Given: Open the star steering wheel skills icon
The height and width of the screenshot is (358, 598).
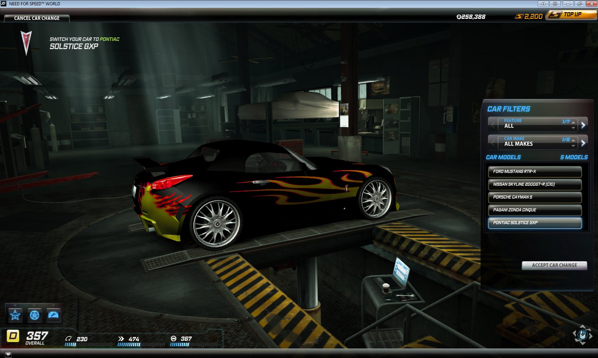Looking at the screenshot, I should pyautogui.click(x=15, y=315).
